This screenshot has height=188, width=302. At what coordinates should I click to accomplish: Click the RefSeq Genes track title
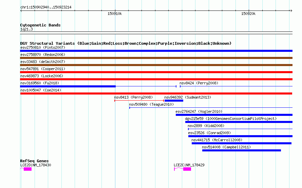click(34, 161)
